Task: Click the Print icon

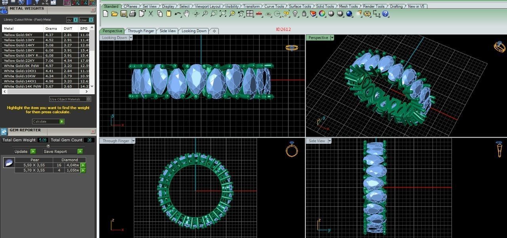Action: (132, 14)
